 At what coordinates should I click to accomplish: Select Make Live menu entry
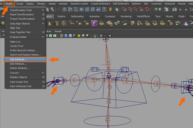(x=25, y=42)
